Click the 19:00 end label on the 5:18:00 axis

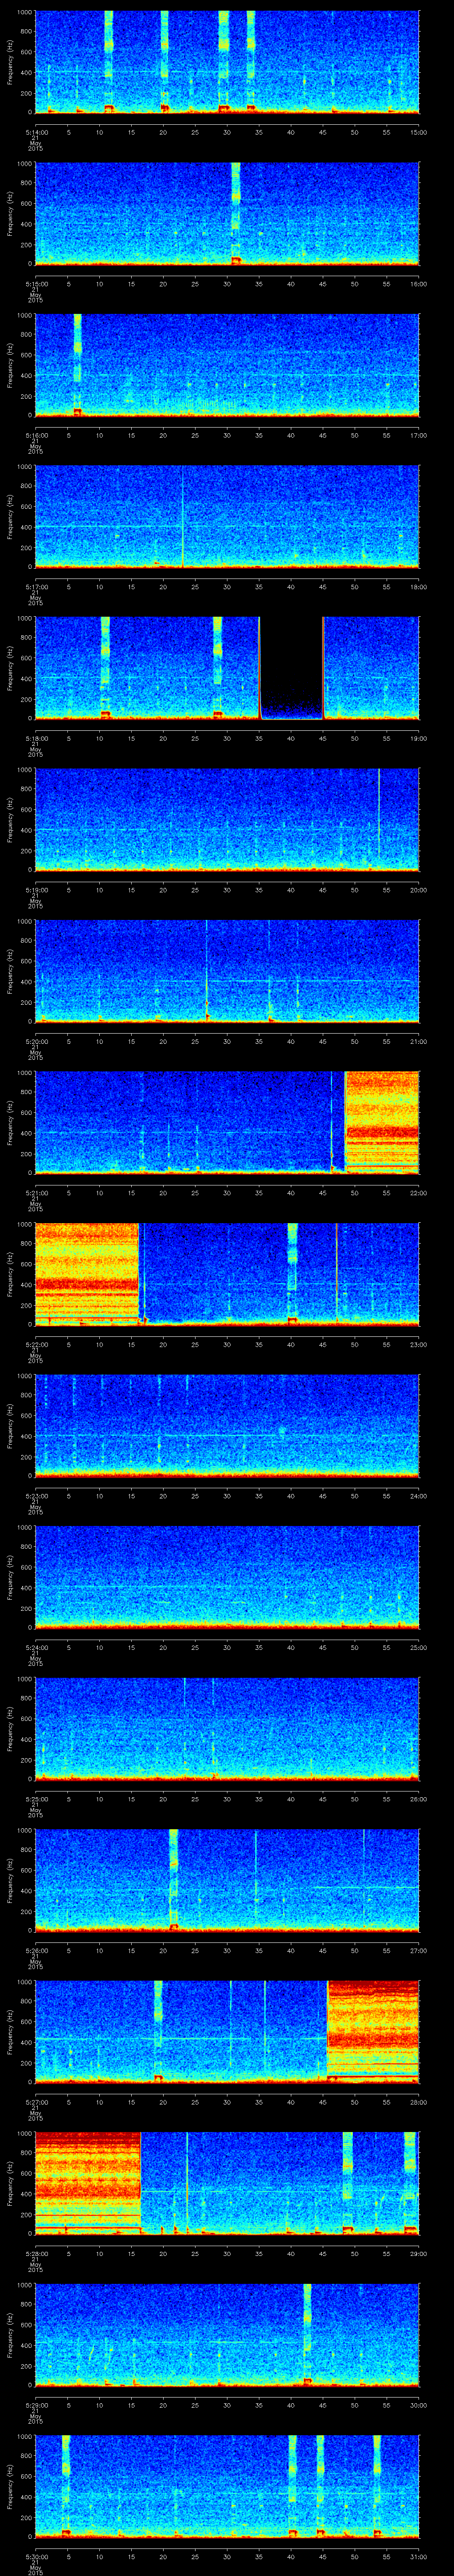[418, 739]
